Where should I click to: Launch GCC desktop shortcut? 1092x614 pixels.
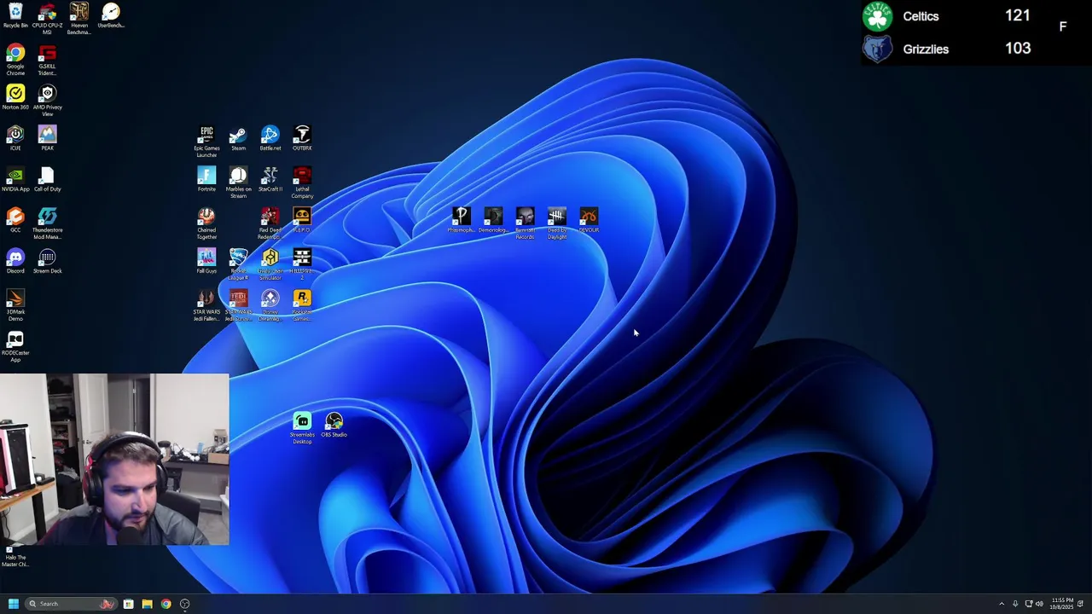(x=15, y=220)
